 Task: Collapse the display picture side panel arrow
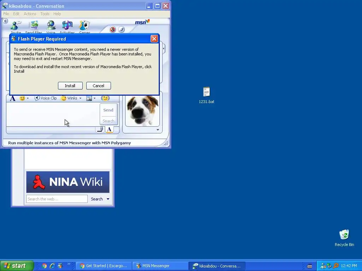coord(164,49)
